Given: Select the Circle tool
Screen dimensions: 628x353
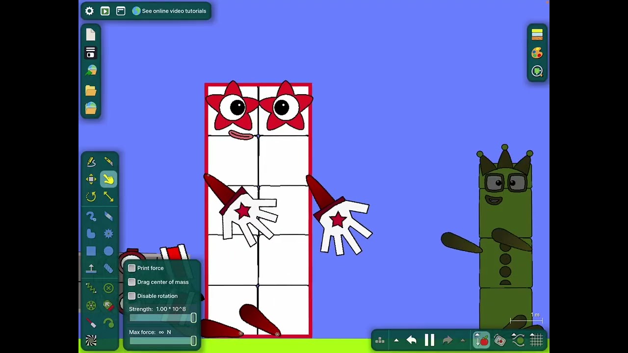Looking at the screenshot, I should coord(108,252).
